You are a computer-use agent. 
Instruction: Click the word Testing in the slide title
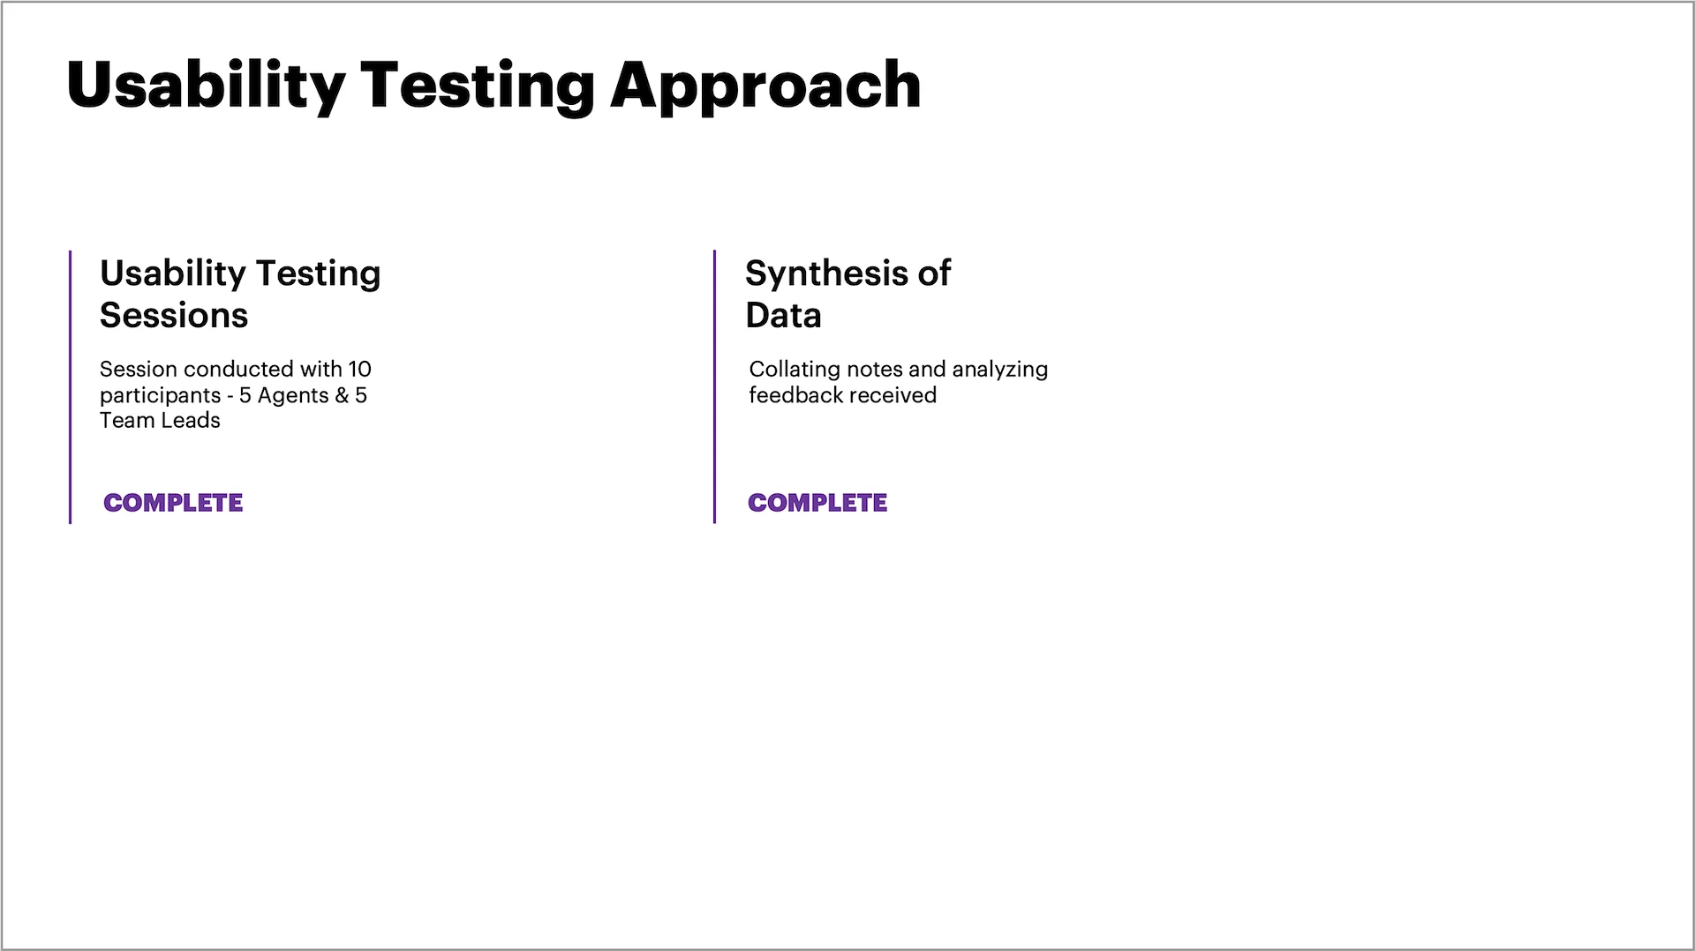click(x=478, y=86)
